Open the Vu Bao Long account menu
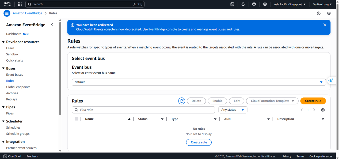The width and height of the screenshot is (339, 159). [x=322, y=4]
